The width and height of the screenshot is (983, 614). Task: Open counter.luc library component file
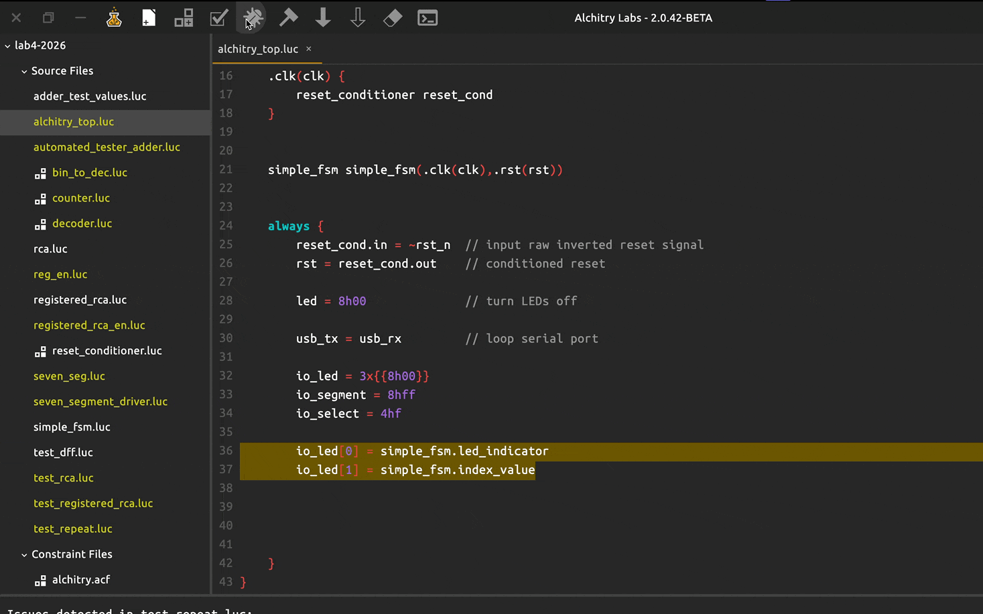tap(80, 198)
